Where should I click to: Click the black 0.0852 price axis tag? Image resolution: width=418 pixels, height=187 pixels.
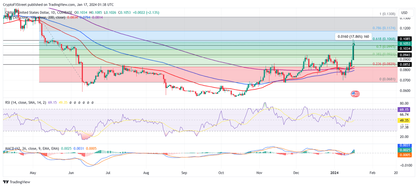pyautogui.click(x=404, y=64)
